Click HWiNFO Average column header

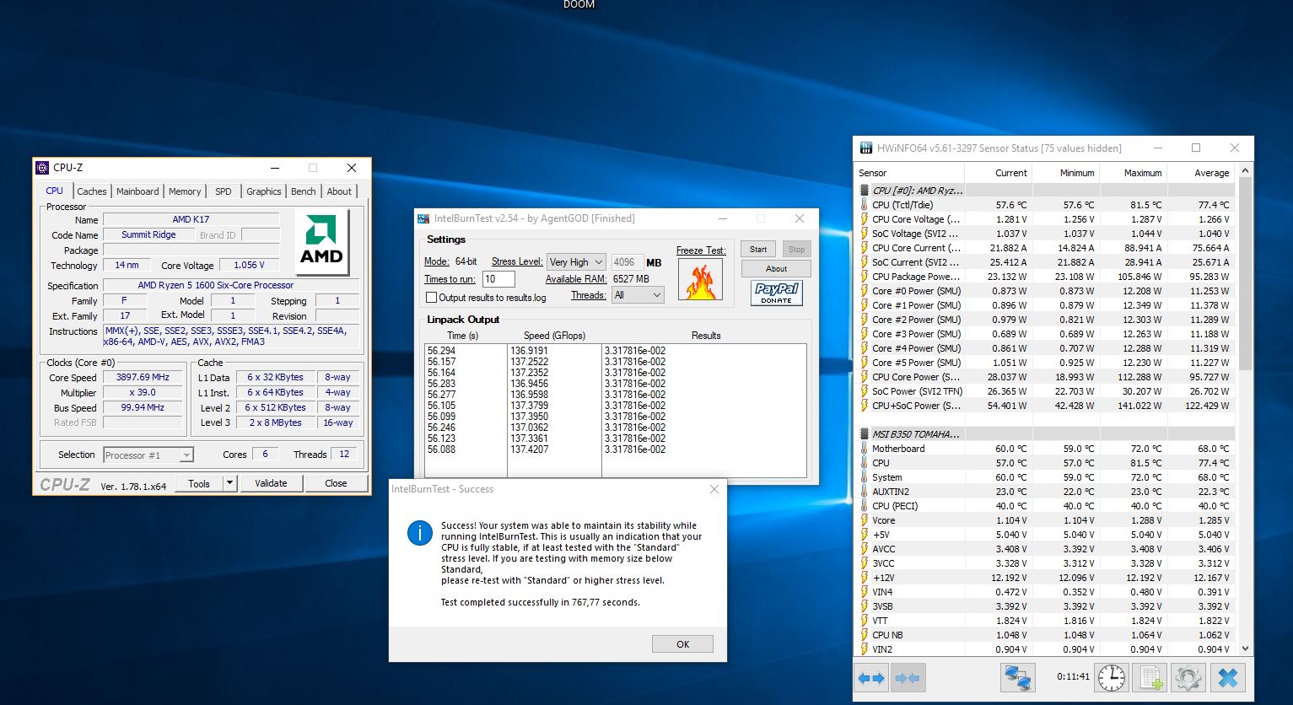coord(1200,173)
